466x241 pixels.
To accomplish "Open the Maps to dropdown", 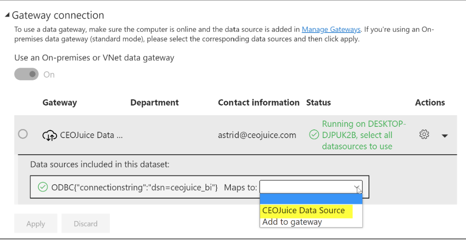I will (x=311, y=187).
